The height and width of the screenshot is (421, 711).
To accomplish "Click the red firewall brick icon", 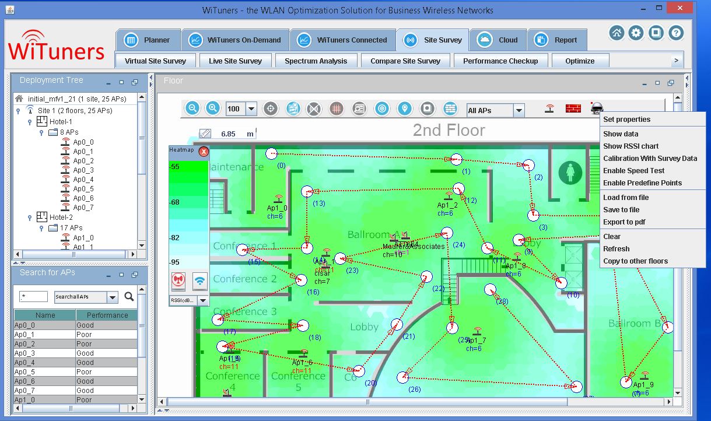I will 573,108.
